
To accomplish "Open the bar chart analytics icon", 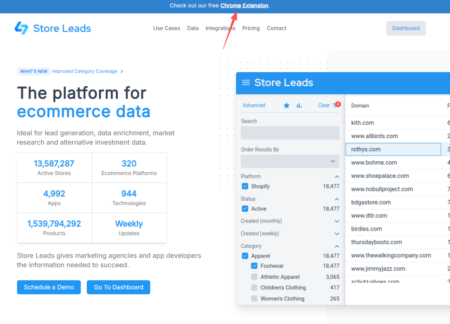I will pyautogui.click(x=299, y=105).
